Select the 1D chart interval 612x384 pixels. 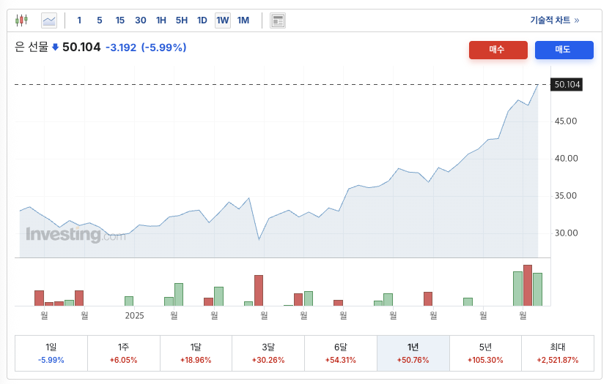click(x=202, y=20)
